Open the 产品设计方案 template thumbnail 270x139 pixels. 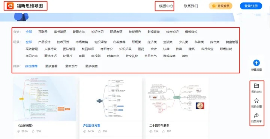point(111,99)
